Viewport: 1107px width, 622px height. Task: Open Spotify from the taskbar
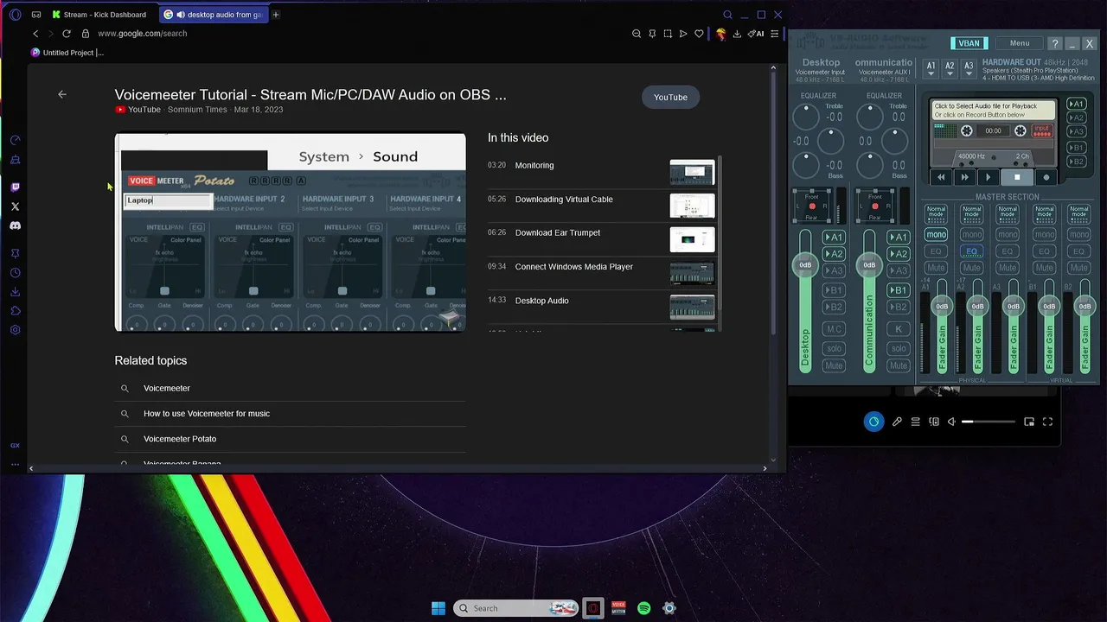[x=643, y=608]
